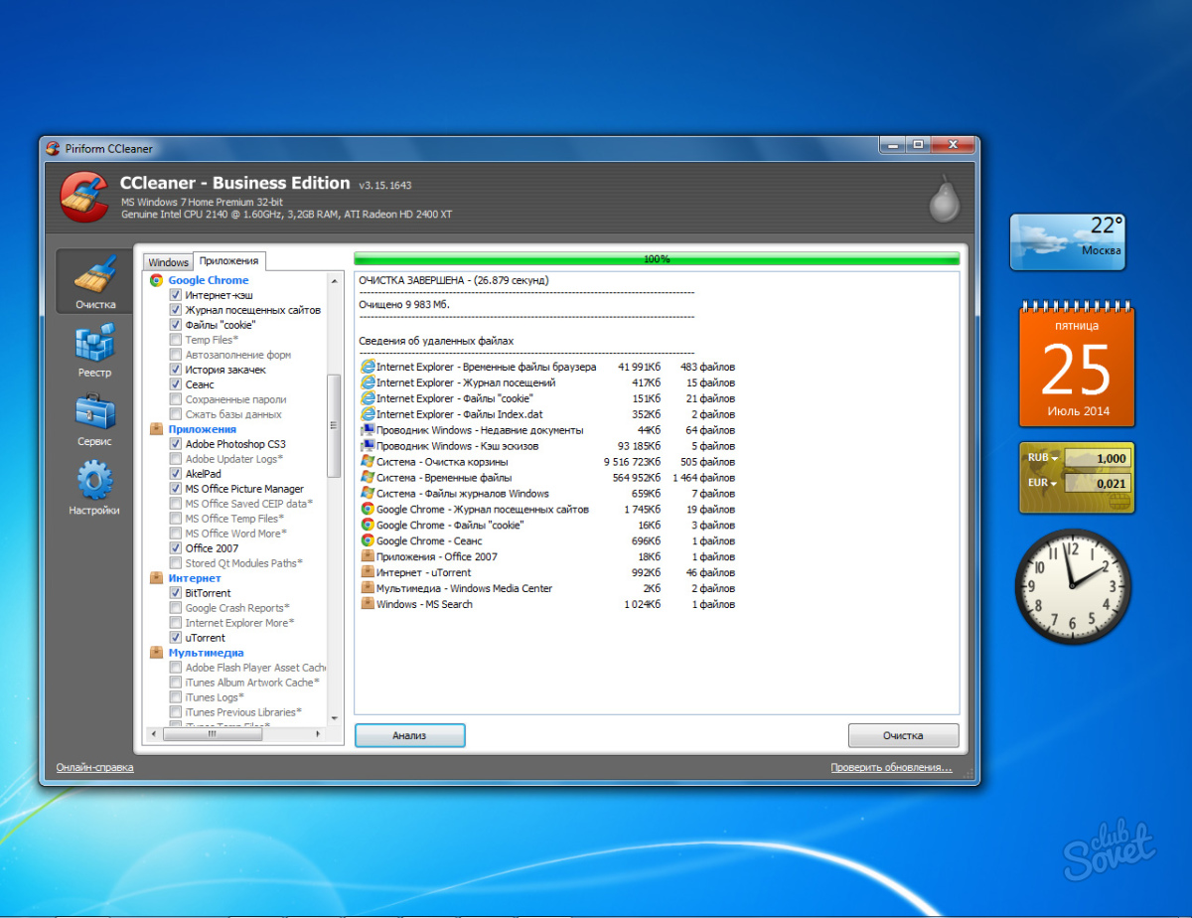Click the analog clock desktop gadget
1192x918 pixels.
(x=1074, y=586)
